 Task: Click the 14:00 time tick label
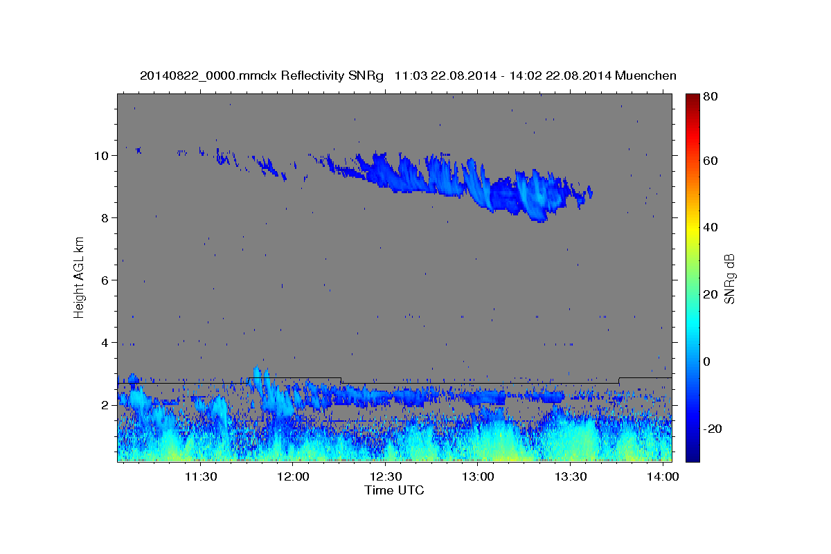[x=663, y=476]
